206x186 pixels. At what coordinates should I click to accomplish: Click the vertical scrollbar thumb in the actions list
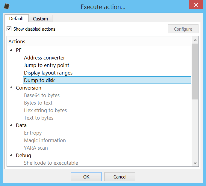click(195, 72)
